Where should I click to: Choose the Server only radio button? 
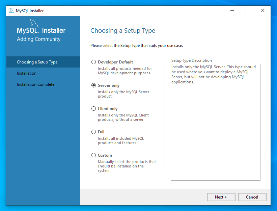point(94,85)
